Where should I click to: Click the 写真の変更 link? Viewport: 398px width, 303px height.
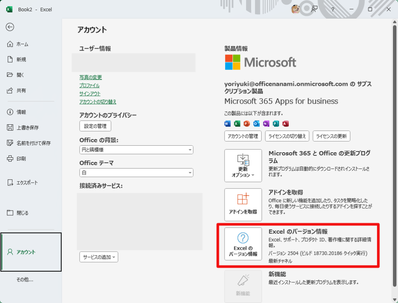pos(91,77)
